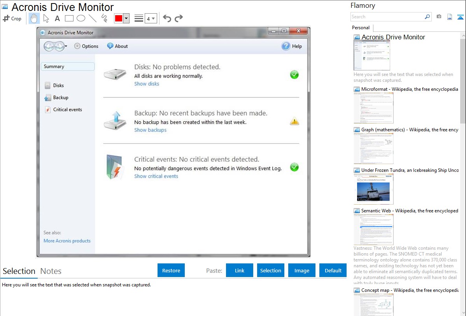Open the More Acronis products link
Screen dimensions: 466x316
click(x=67, y=241)
